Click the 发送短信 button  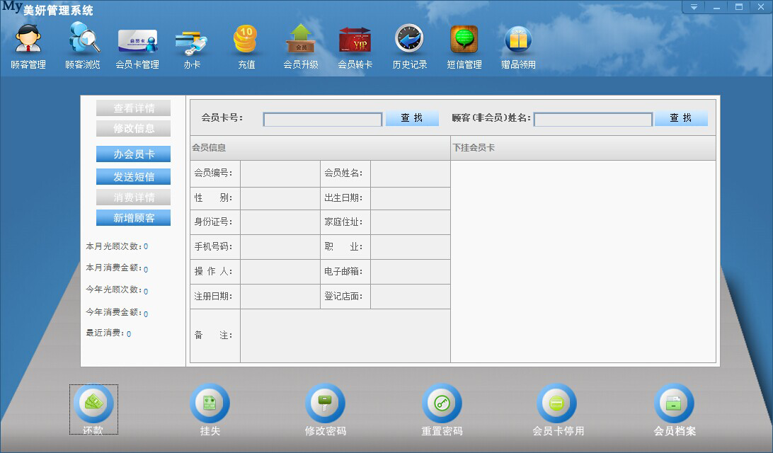click(134, 176)
